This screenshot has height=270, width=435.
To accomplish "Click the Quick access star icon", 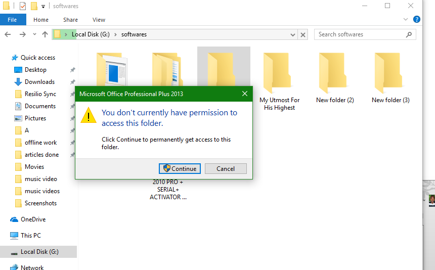I will [15, 58].
